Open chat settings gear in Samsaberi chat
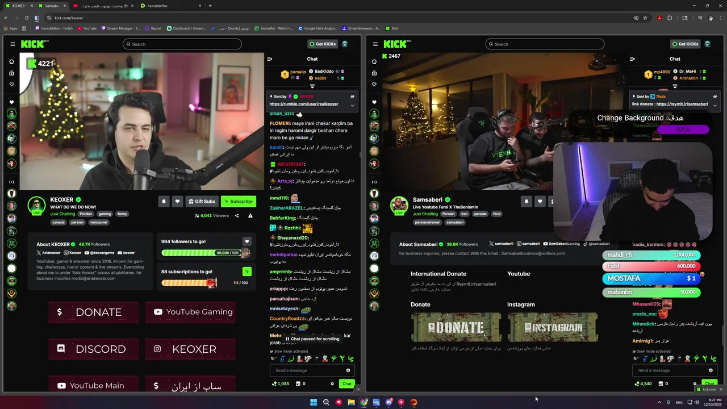 point(695,383)
